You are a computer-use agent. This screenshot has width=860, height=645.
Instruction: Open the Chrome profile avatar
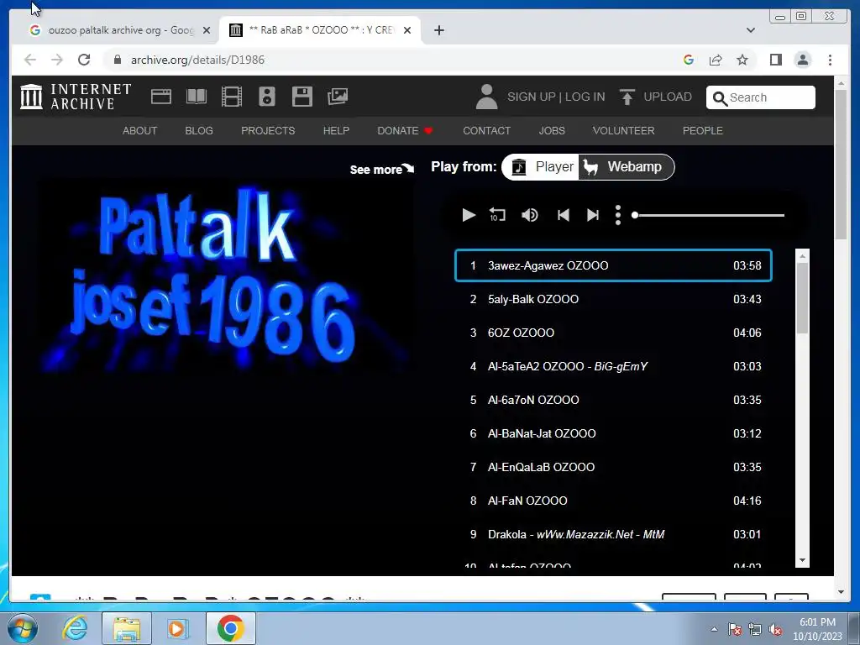803,60
